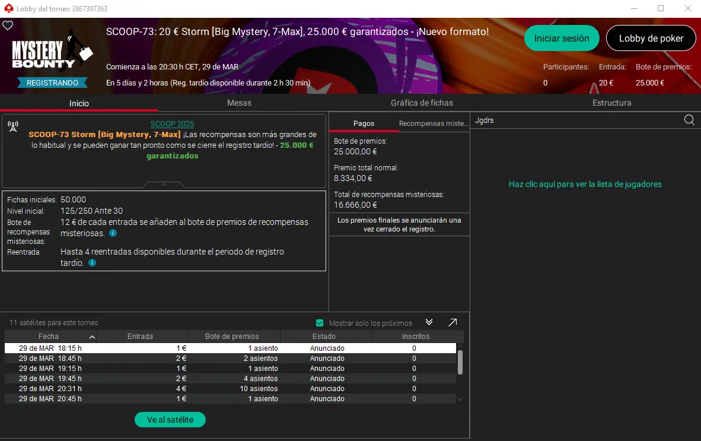Image resolution: width=701 pixels, height=441 pixels.
Task: Expand satellites list with double chevron
Action: (429, 322)
